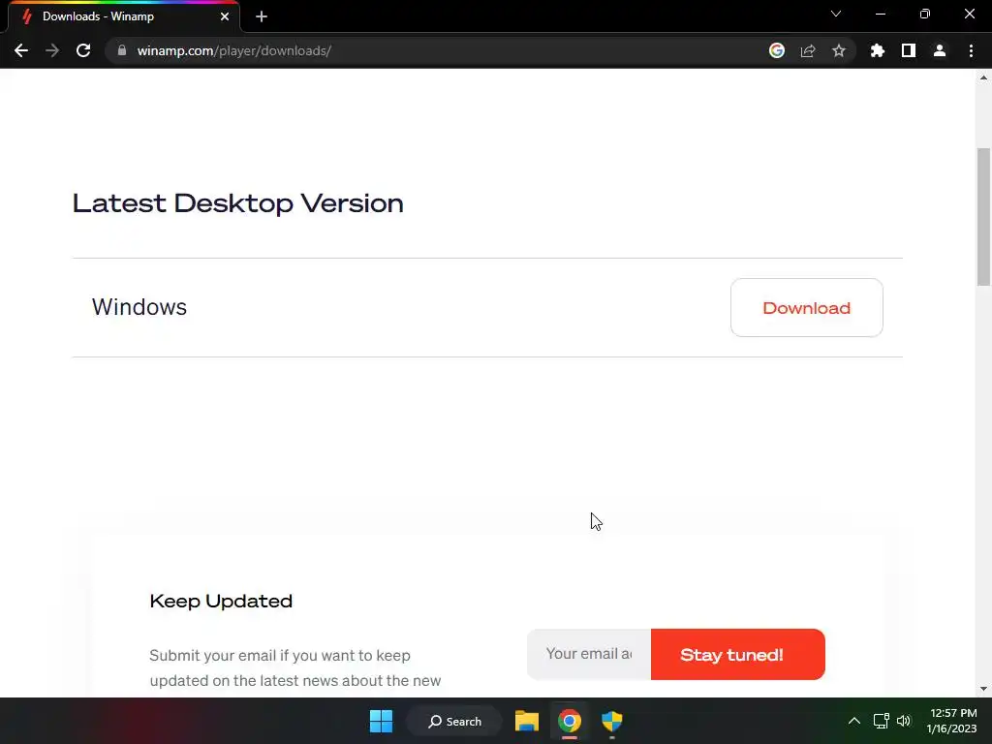Click the Stay tuned! button
The image size is (992, 744).
tap(737, 654)
